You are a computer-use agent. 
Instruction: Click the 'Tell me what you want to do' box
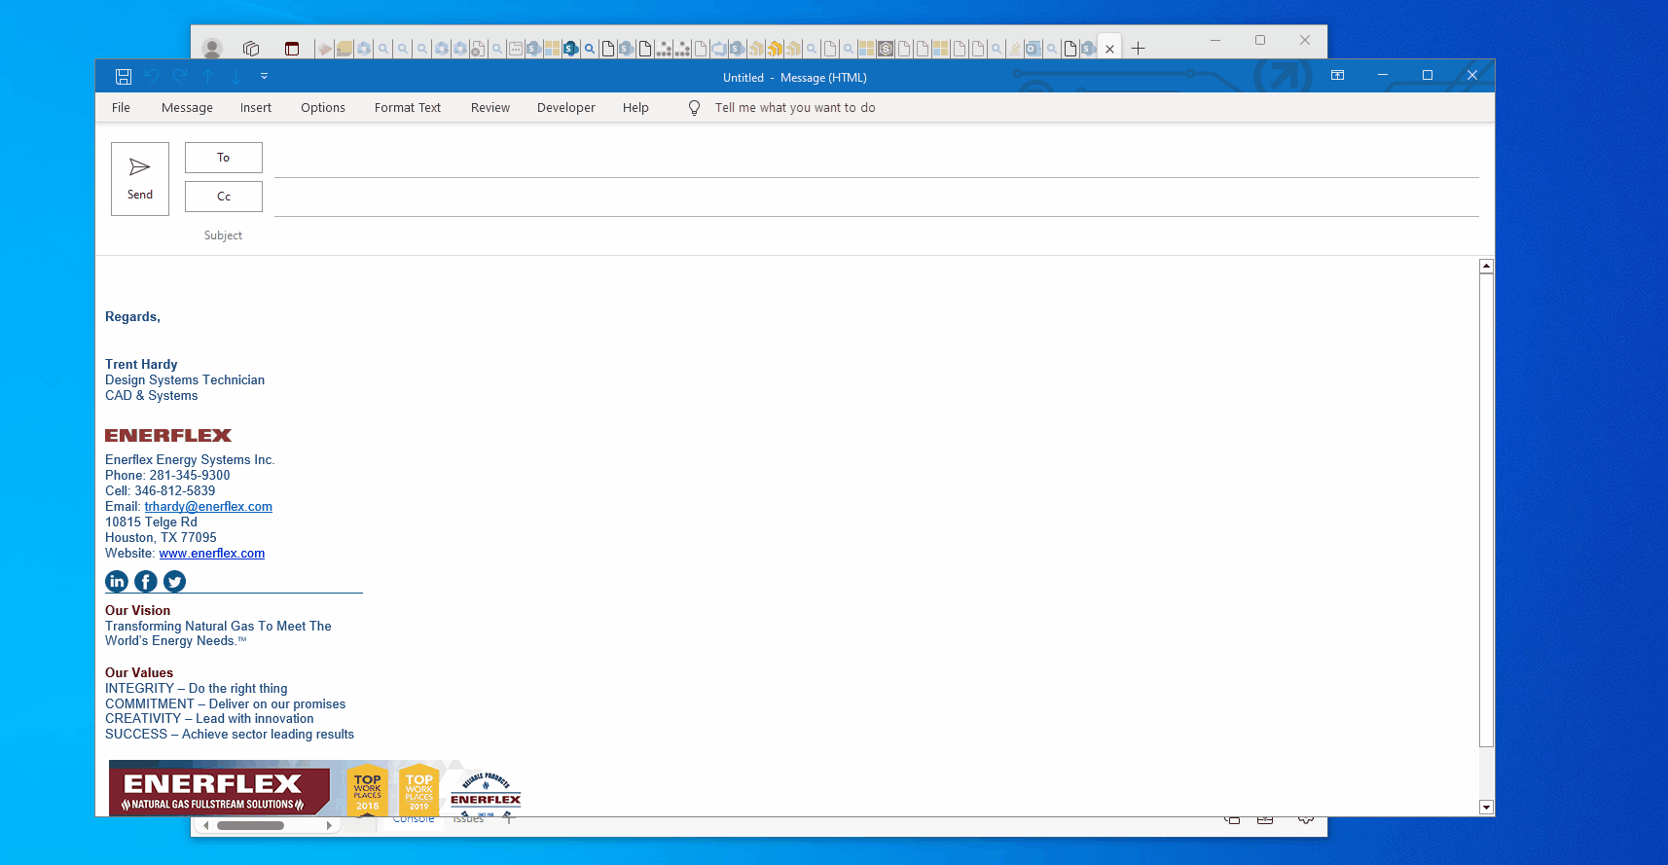tap(795, 108)
